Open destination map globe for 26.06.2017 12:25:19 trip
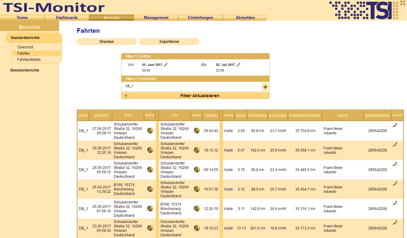 197,150
